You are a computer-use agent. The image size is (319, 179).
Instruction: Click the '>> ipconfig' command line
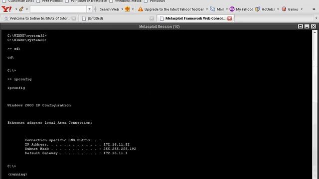coord(19,80)
